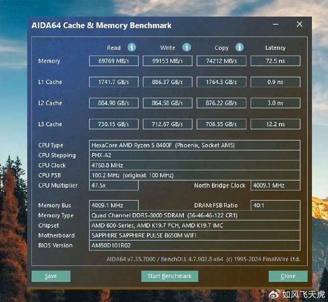Minimize the AIDA64 benchmark window
328x302 pixels.
(x=276, y=24)
